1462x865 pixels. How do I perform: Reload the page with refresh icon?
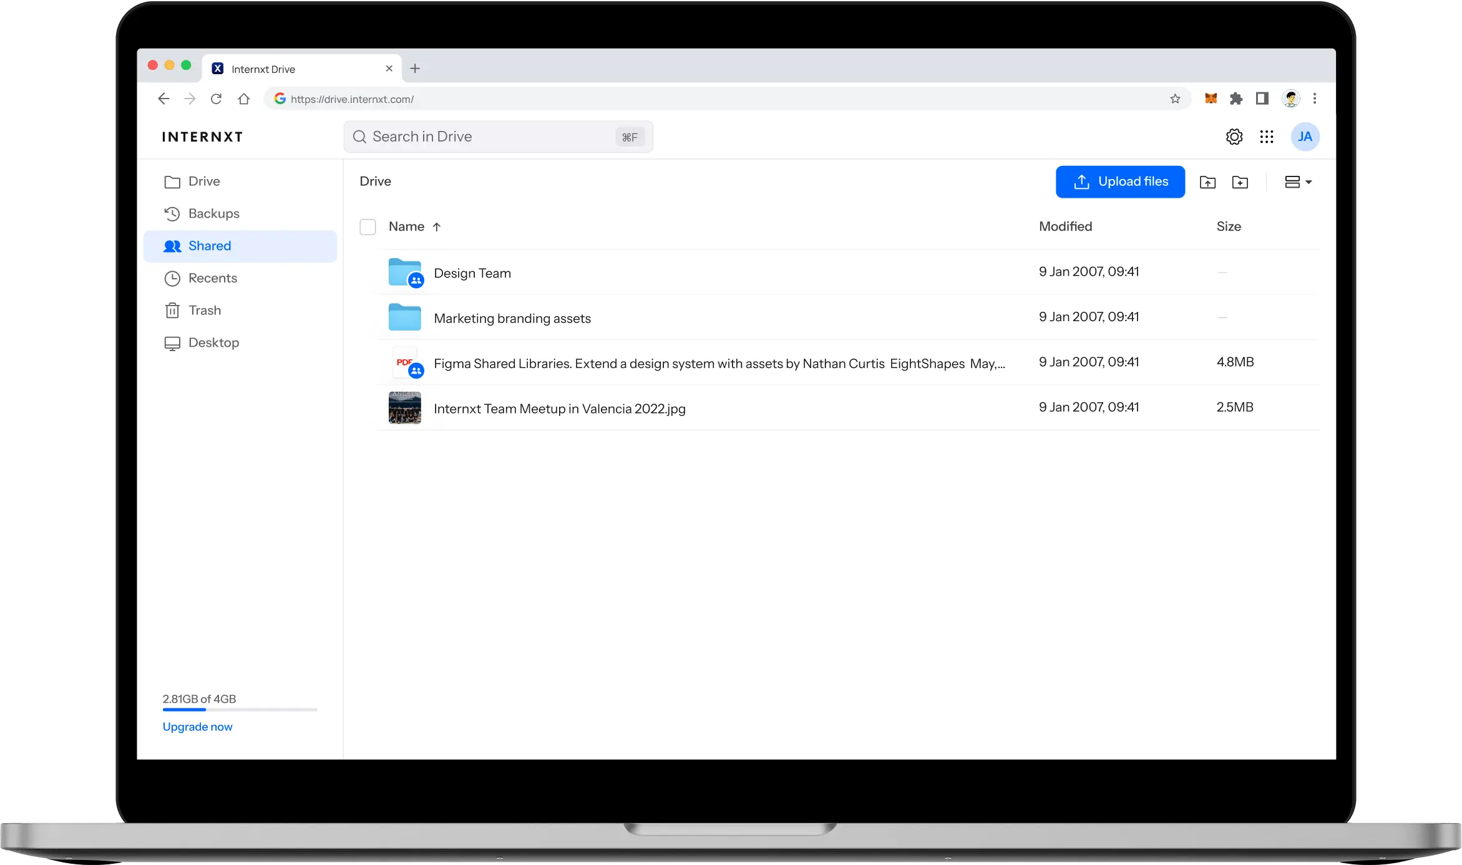(216, 99)
